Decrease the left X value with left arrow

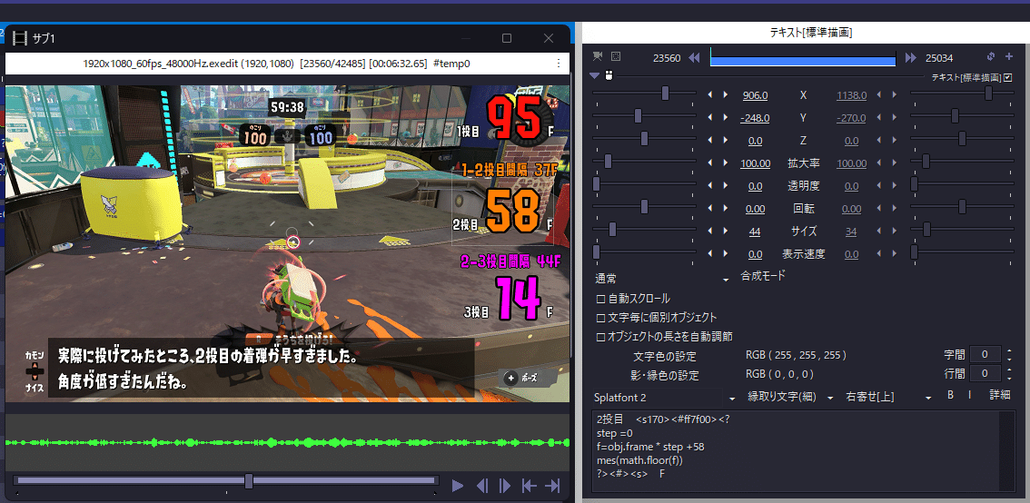710,95
